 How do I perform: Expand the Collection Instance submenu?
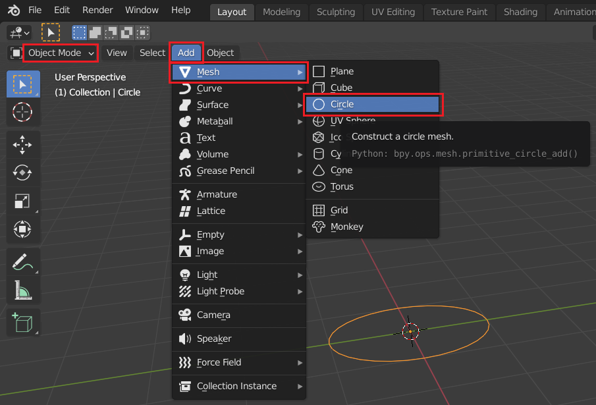pos(238,386)
